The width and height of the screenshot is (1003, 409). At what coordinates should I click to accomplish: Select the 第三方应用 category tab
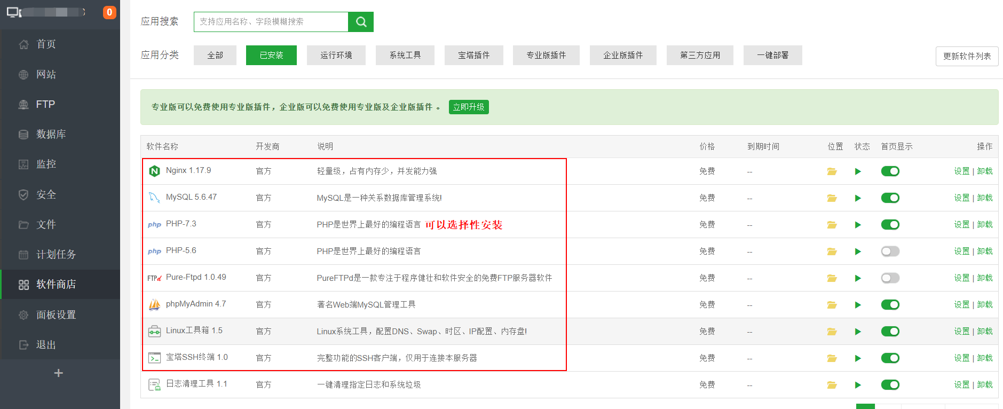[700, 55]
